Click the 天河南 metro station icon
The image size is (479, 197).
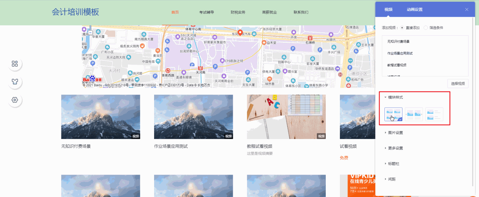[x=200, y=68]
